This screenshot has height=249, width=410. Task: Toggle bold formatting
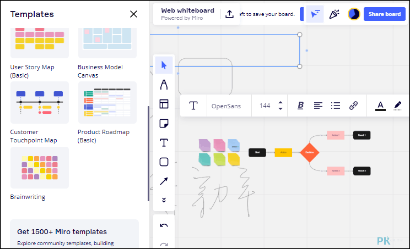(x=301, y=106)
